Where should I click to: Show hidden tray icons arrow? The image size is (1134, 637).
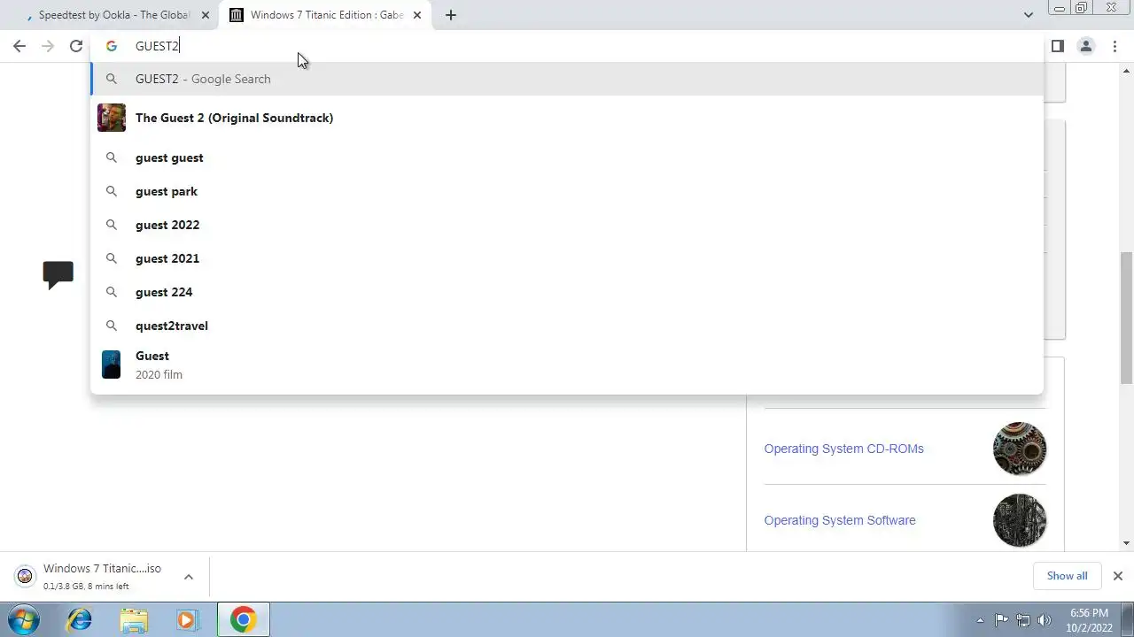click(x=980, y=620)
